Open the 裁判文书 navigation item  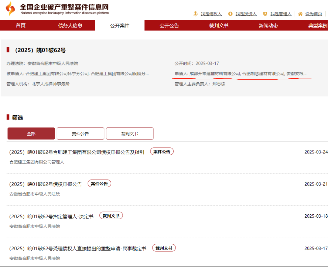[x=219, y=25]
